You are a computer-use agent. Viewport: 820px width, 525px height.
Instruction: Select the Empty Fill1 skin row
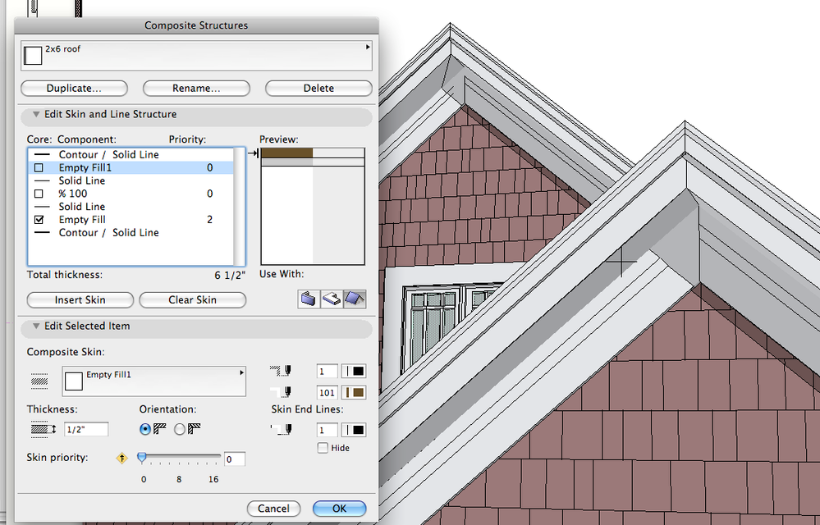coord(131,167)
